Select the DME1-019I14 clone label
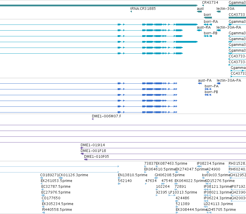246x214 pixels. click(93, 145)
